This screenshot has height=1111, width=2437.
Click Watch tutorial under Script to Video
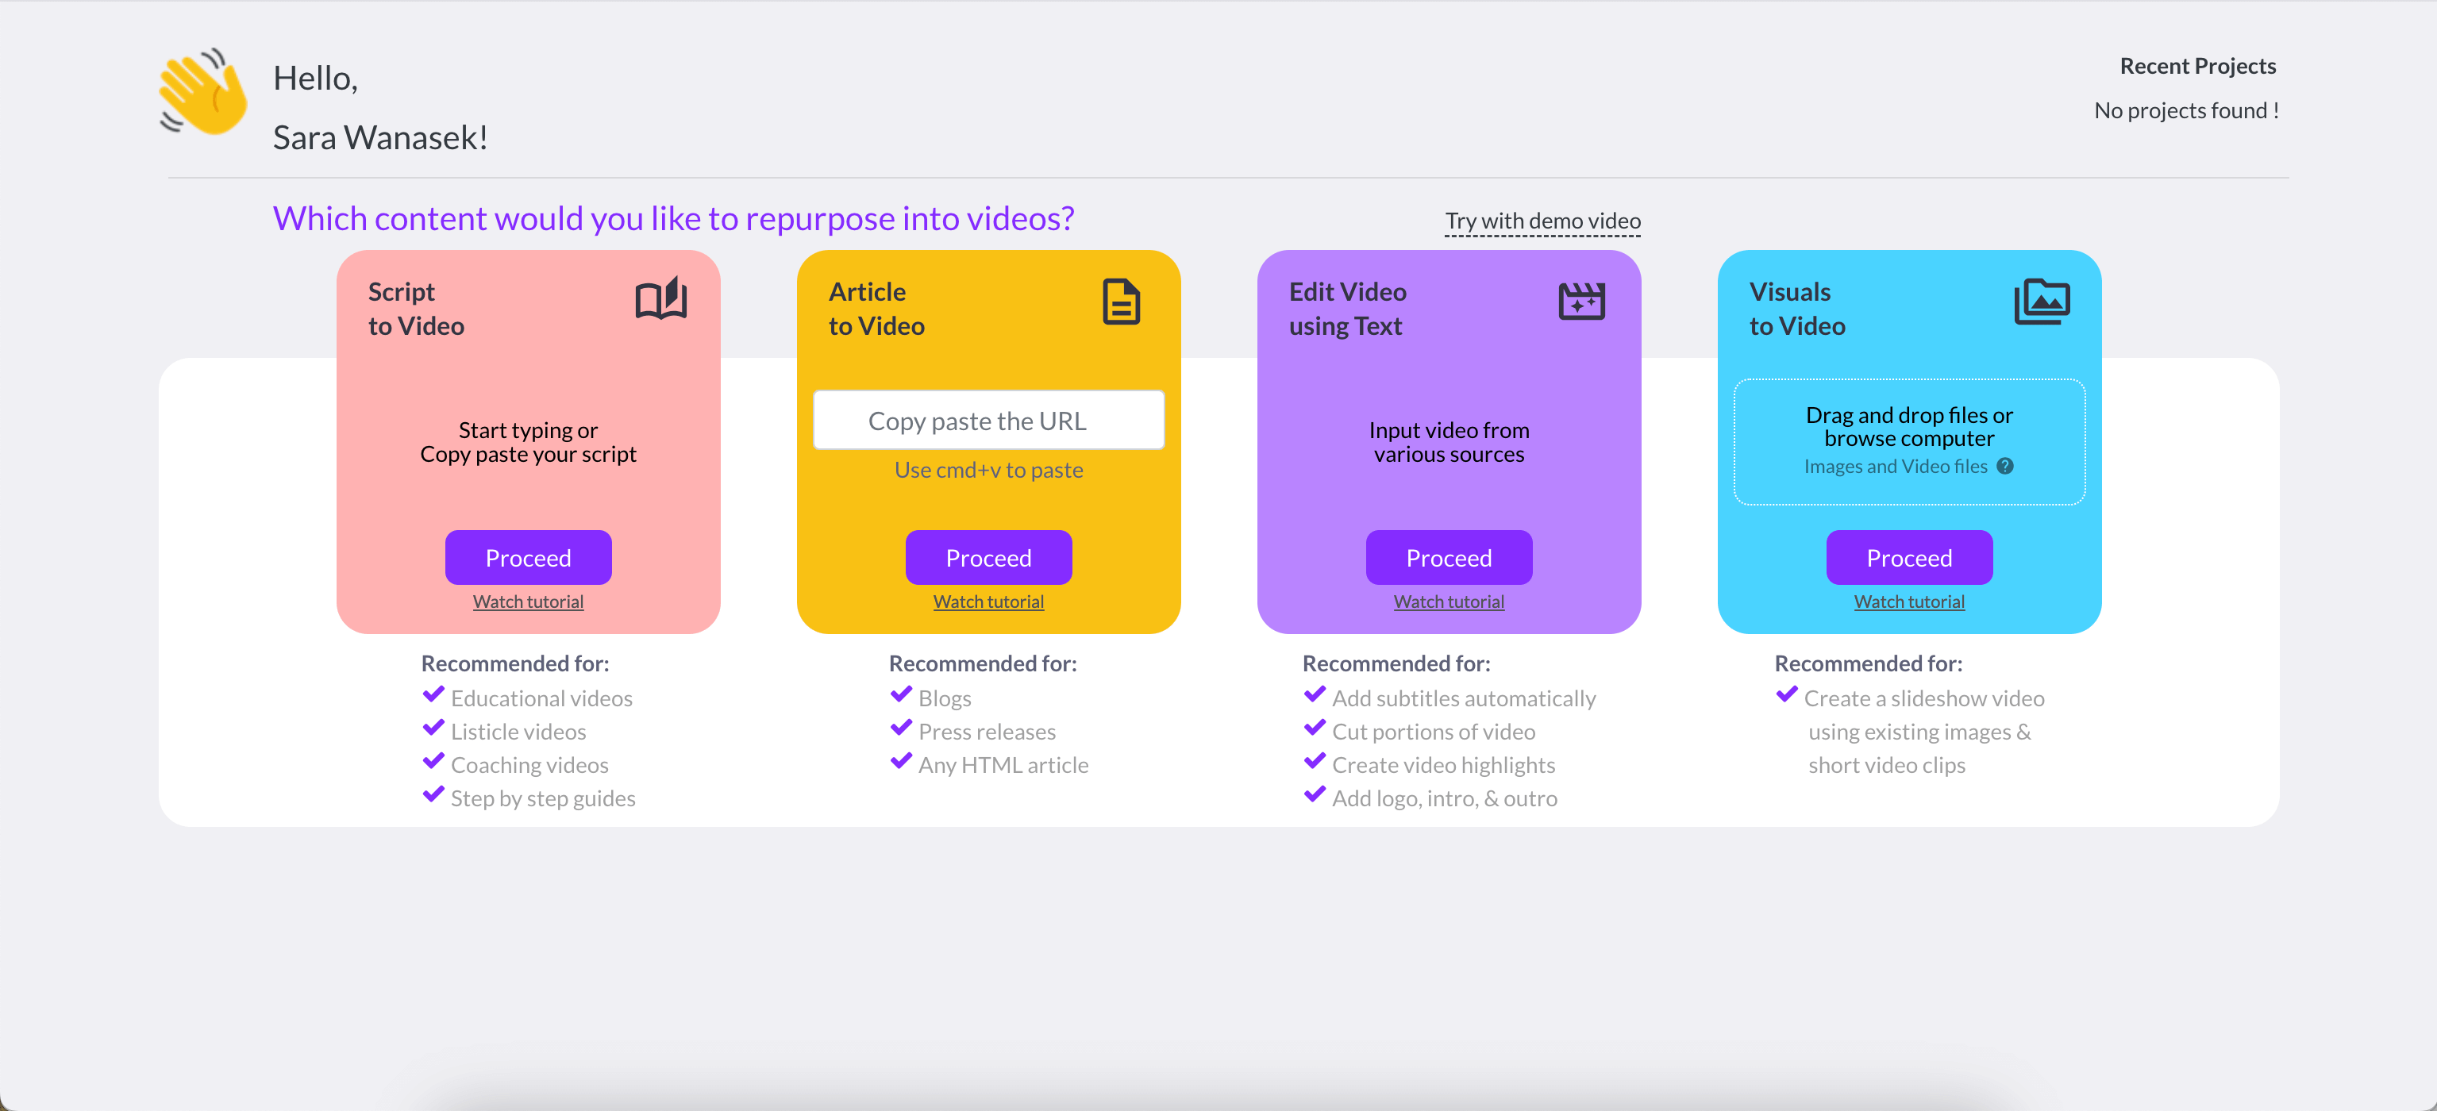(527, 600)
